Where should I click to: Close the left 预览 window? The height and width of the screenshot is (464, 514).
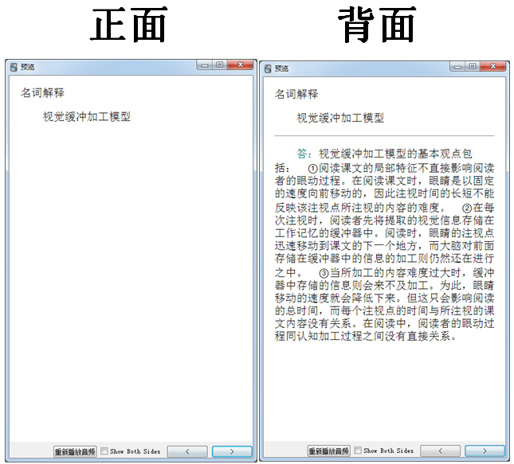click(241, 64)
